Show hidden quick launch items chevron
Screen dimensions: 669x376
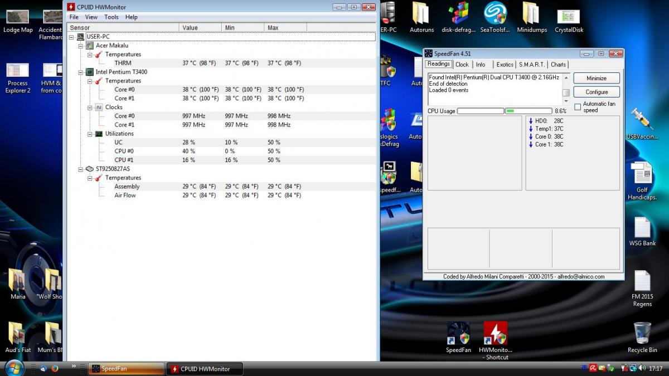(x=74, y=366)
